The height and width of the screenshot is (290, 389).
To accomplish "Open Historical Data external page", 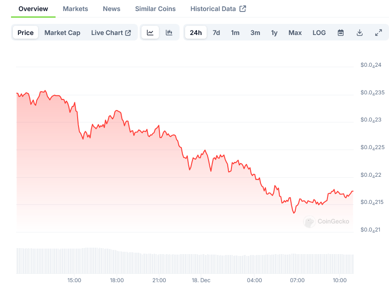I will [218, 9].
